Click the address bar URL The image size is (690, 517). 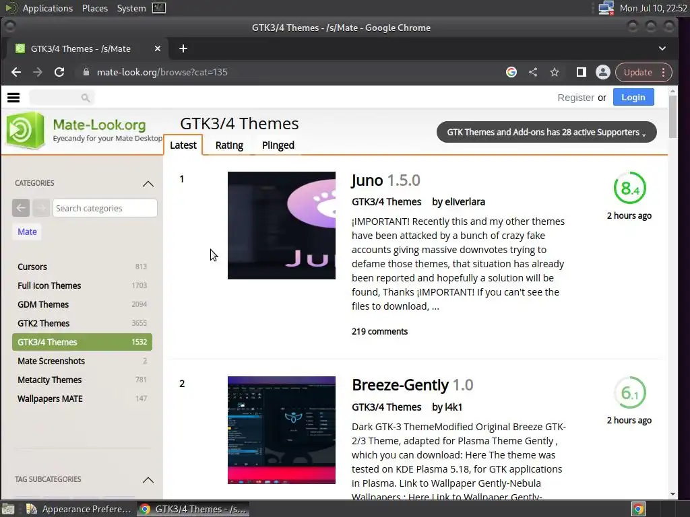tap(162, 72)
